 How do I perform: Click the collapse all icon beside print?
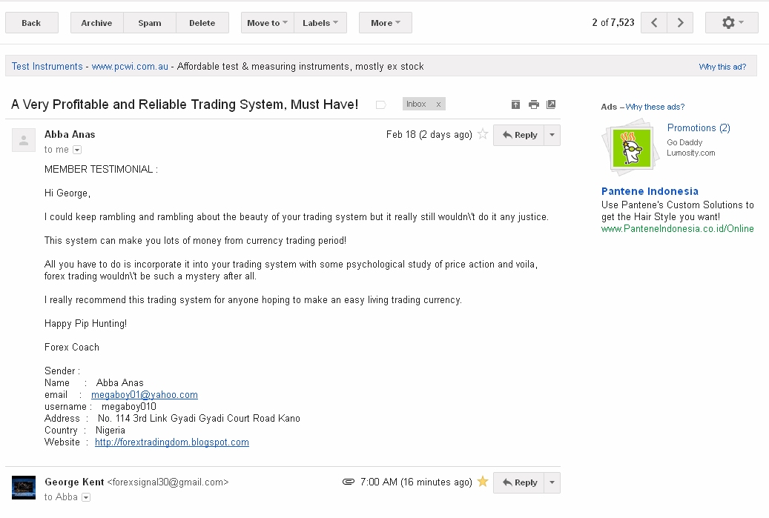point(515,104)
